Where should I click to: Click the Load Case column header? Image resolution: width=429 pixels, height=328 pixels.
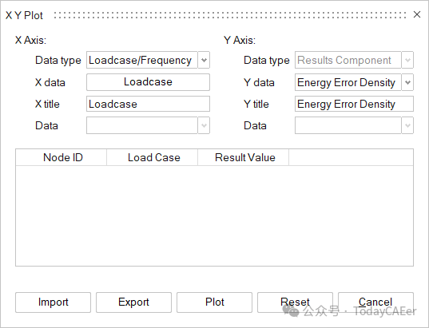coord(152,157)
